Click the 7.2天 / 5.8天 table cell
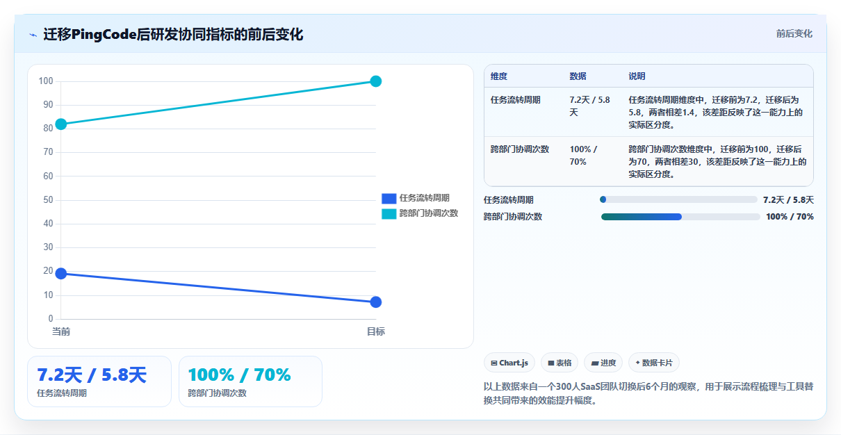This screenshot has height=435, width=841. point(590,106)
